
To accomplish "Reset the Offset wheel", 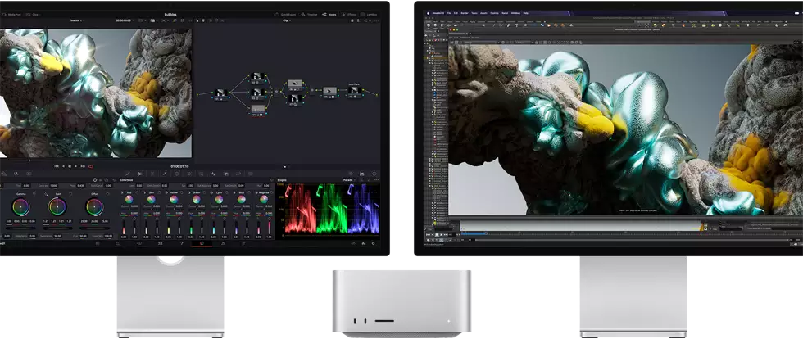I will 108,194.
